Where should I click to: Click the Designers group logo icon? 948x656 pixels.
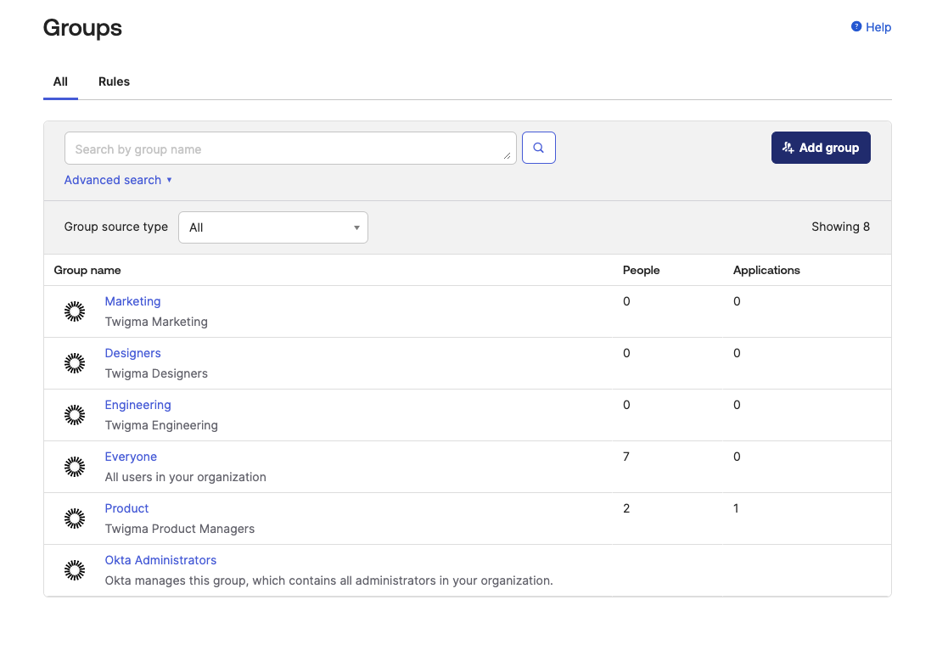(x=75, y=363)
